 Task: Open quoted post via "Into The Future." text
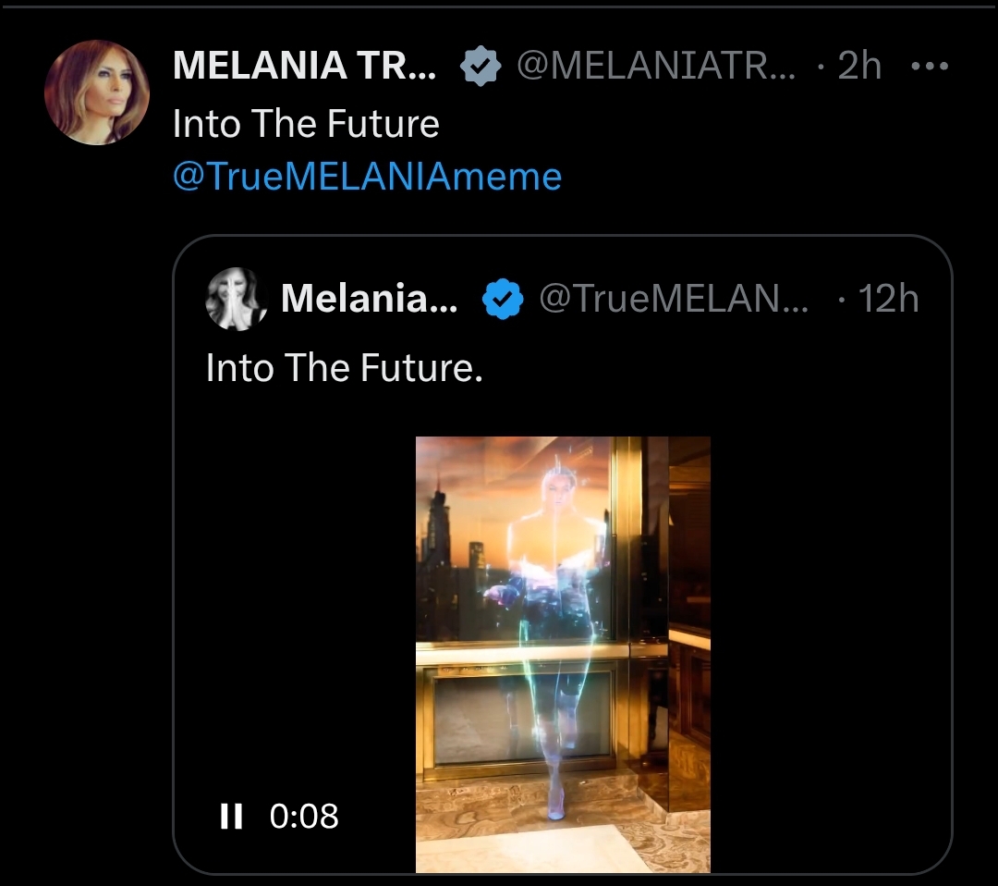[344, 368]
